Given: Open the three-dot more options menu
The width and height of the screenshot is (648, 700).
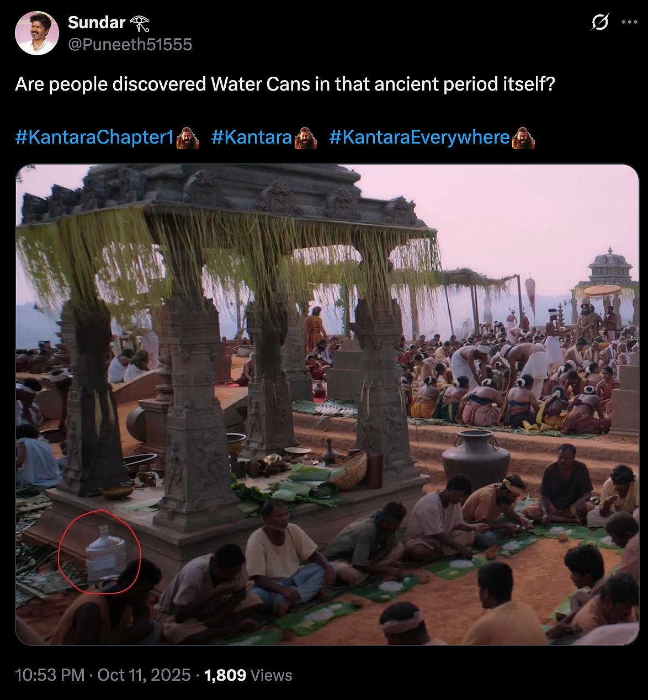Looking at the screenshot, I should pos(629,23).
